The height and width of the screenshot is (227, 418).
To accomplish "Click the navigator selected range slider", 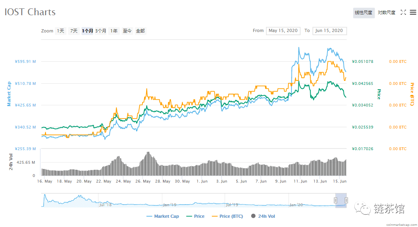I will point(341,200).
